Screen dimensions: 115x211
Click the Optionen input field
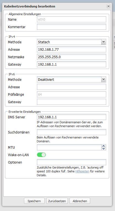coord(71,162)
